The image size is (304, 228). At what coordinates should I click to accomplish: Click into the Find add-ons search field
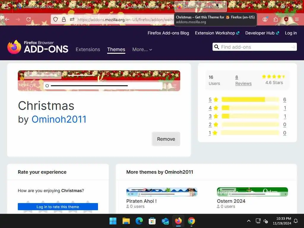[255, 47]
